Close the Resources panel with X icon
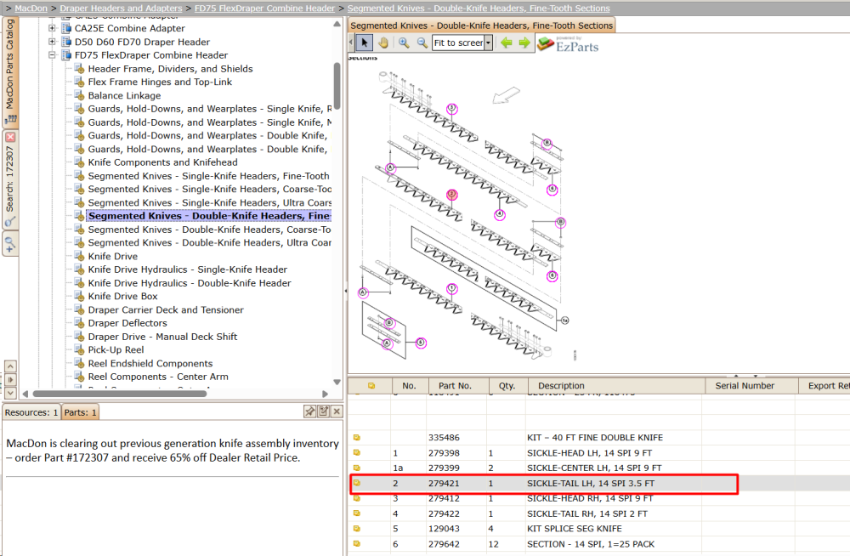The image size is (850, 556). pos(337,411)
